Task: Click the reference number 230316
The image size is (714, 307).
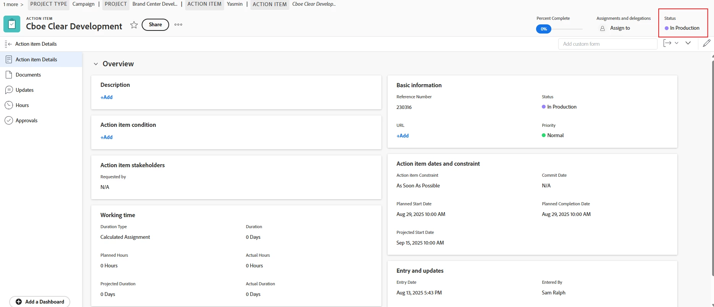Action: click(404, 107)
